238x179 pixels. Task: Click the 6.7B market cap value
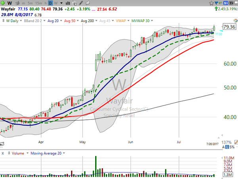(38, 15)
